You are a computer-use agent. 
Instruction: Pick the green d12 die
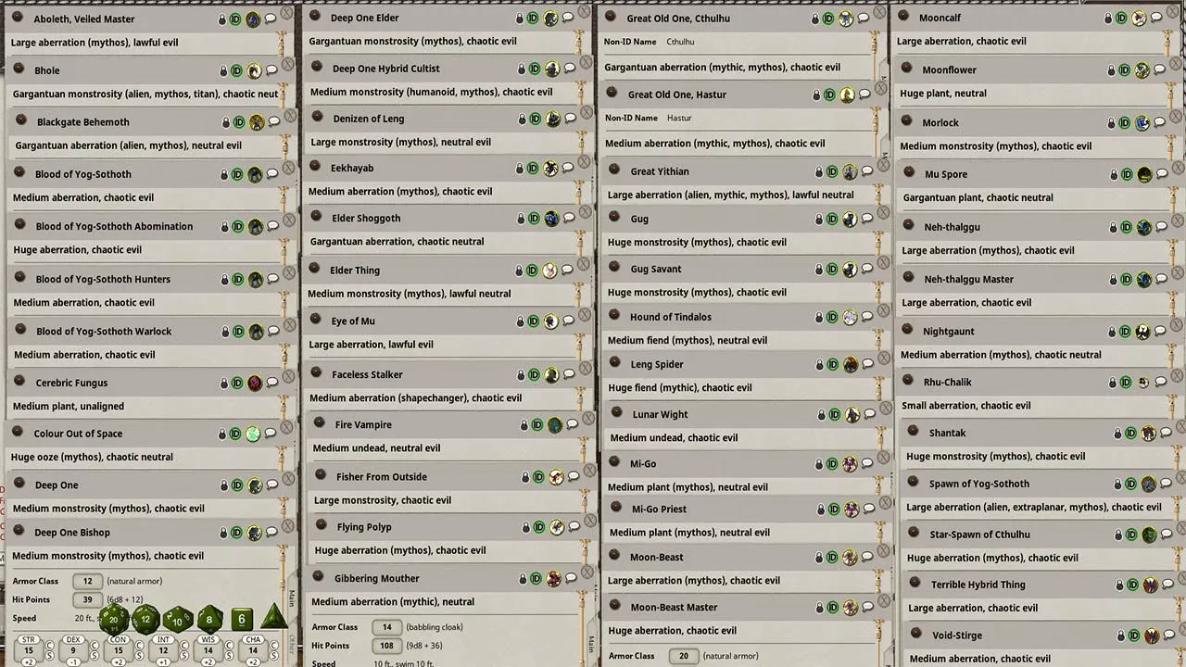tap(145, 619)
